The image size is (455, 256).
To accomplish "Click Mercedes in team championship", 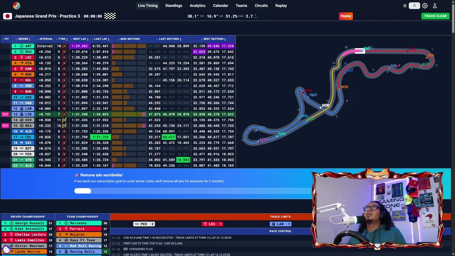I will 79,223.
